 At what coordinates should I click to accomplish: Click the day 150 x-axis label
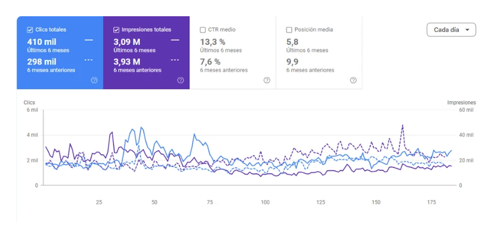[x=376, y=202]
